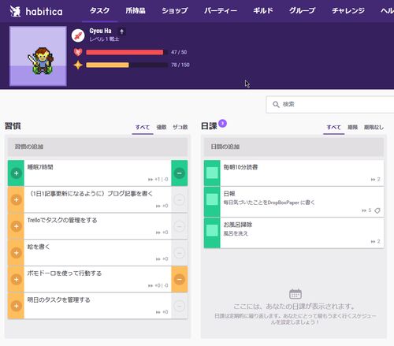Viewport: 394px width, 346px height.
Task: Open the 所持品 menu
Action: (136, 11)
